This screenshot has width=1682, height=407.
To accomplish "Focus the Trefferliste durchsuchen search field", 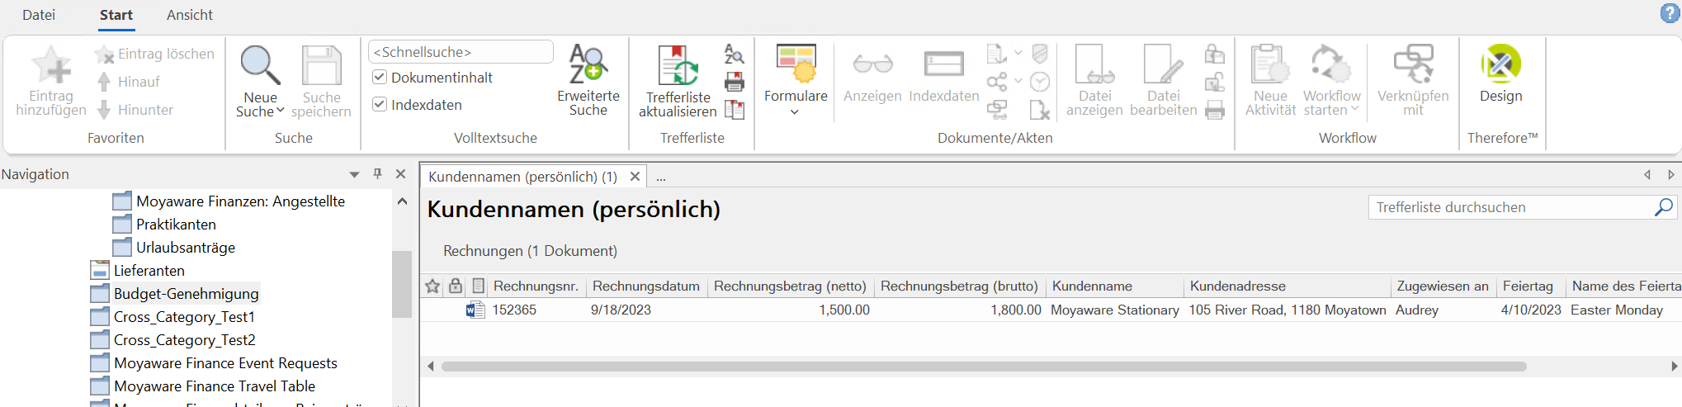I will [1512, 207].
